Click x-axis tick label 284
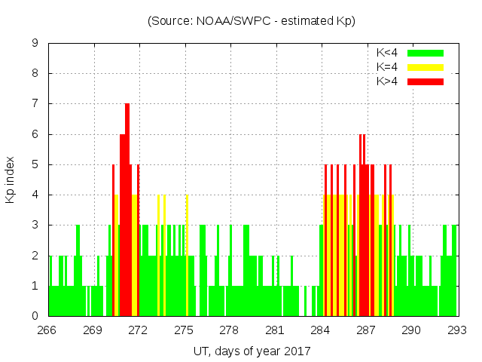Viewport: 482px width, 362px height. pos(321,330)
